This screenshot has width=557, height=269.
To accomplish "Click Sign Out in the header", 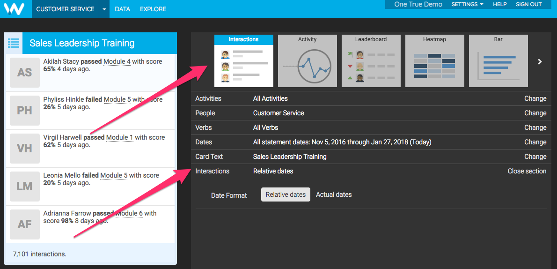I will (528, 4).
